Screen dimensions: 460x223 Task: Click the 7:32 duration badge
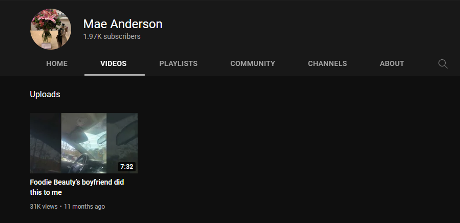click(127, 167)
